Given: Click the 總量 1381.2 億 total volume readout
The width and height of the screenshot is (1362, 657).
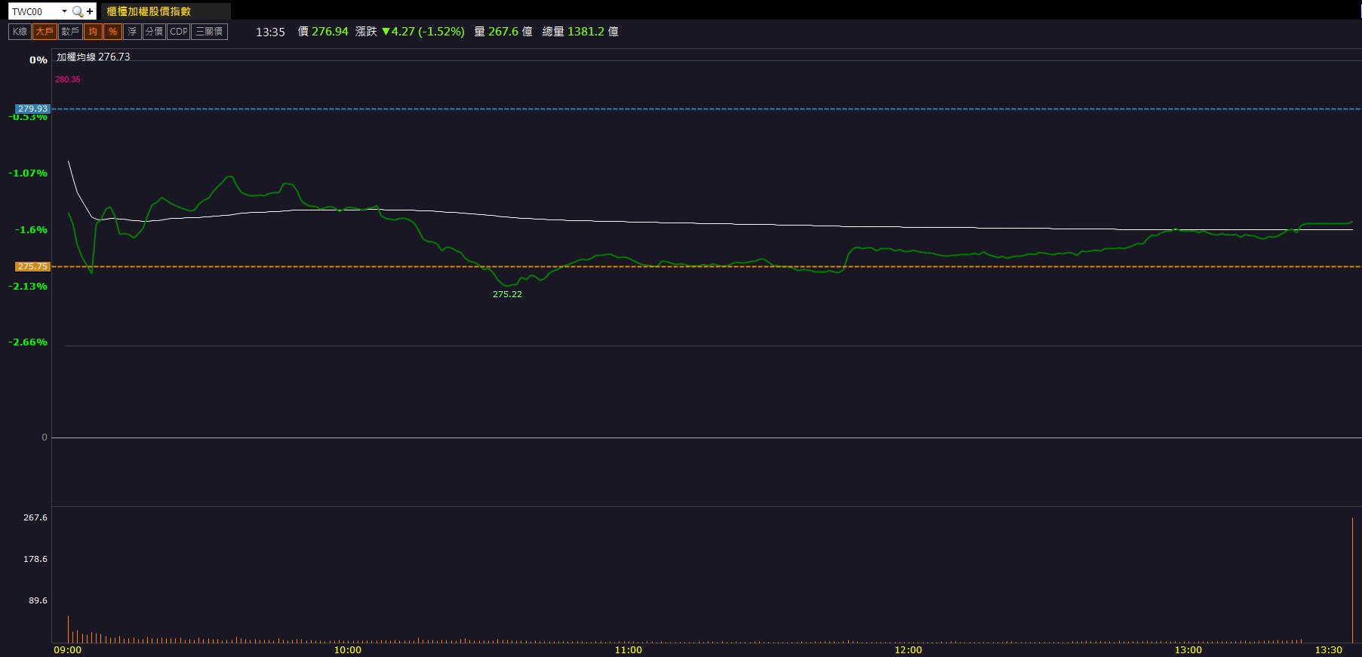Looking at the screenshot, I should [580, 32].
